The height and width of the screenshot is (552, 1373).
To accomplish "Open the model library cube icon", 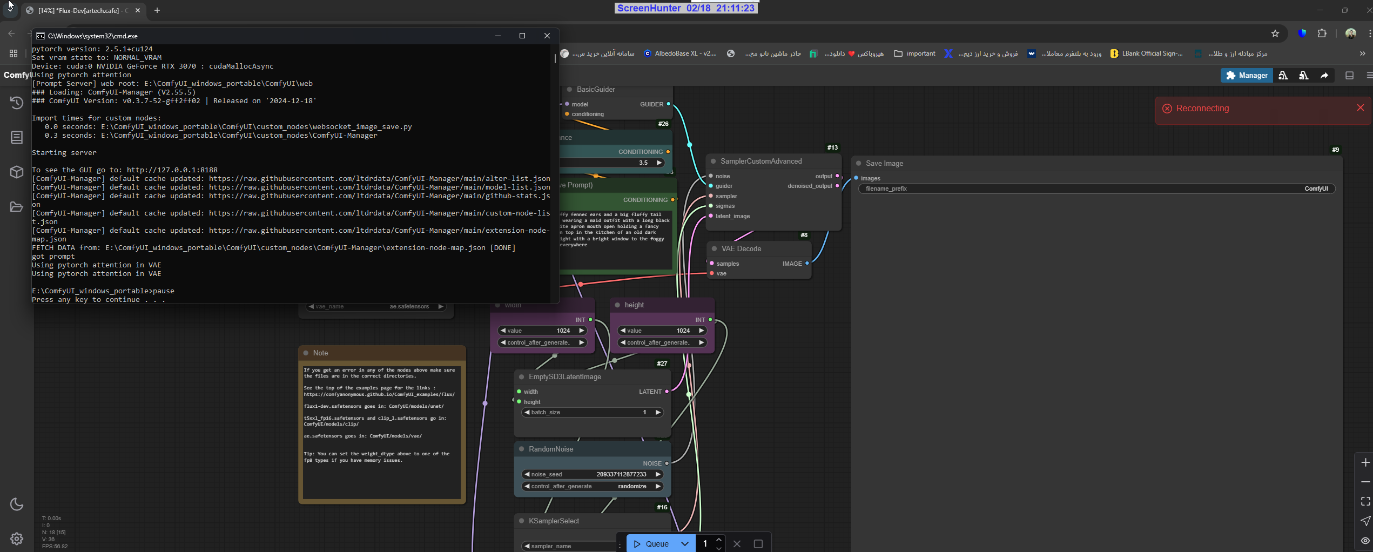I will pyautogui.click(x=17, y=172).
